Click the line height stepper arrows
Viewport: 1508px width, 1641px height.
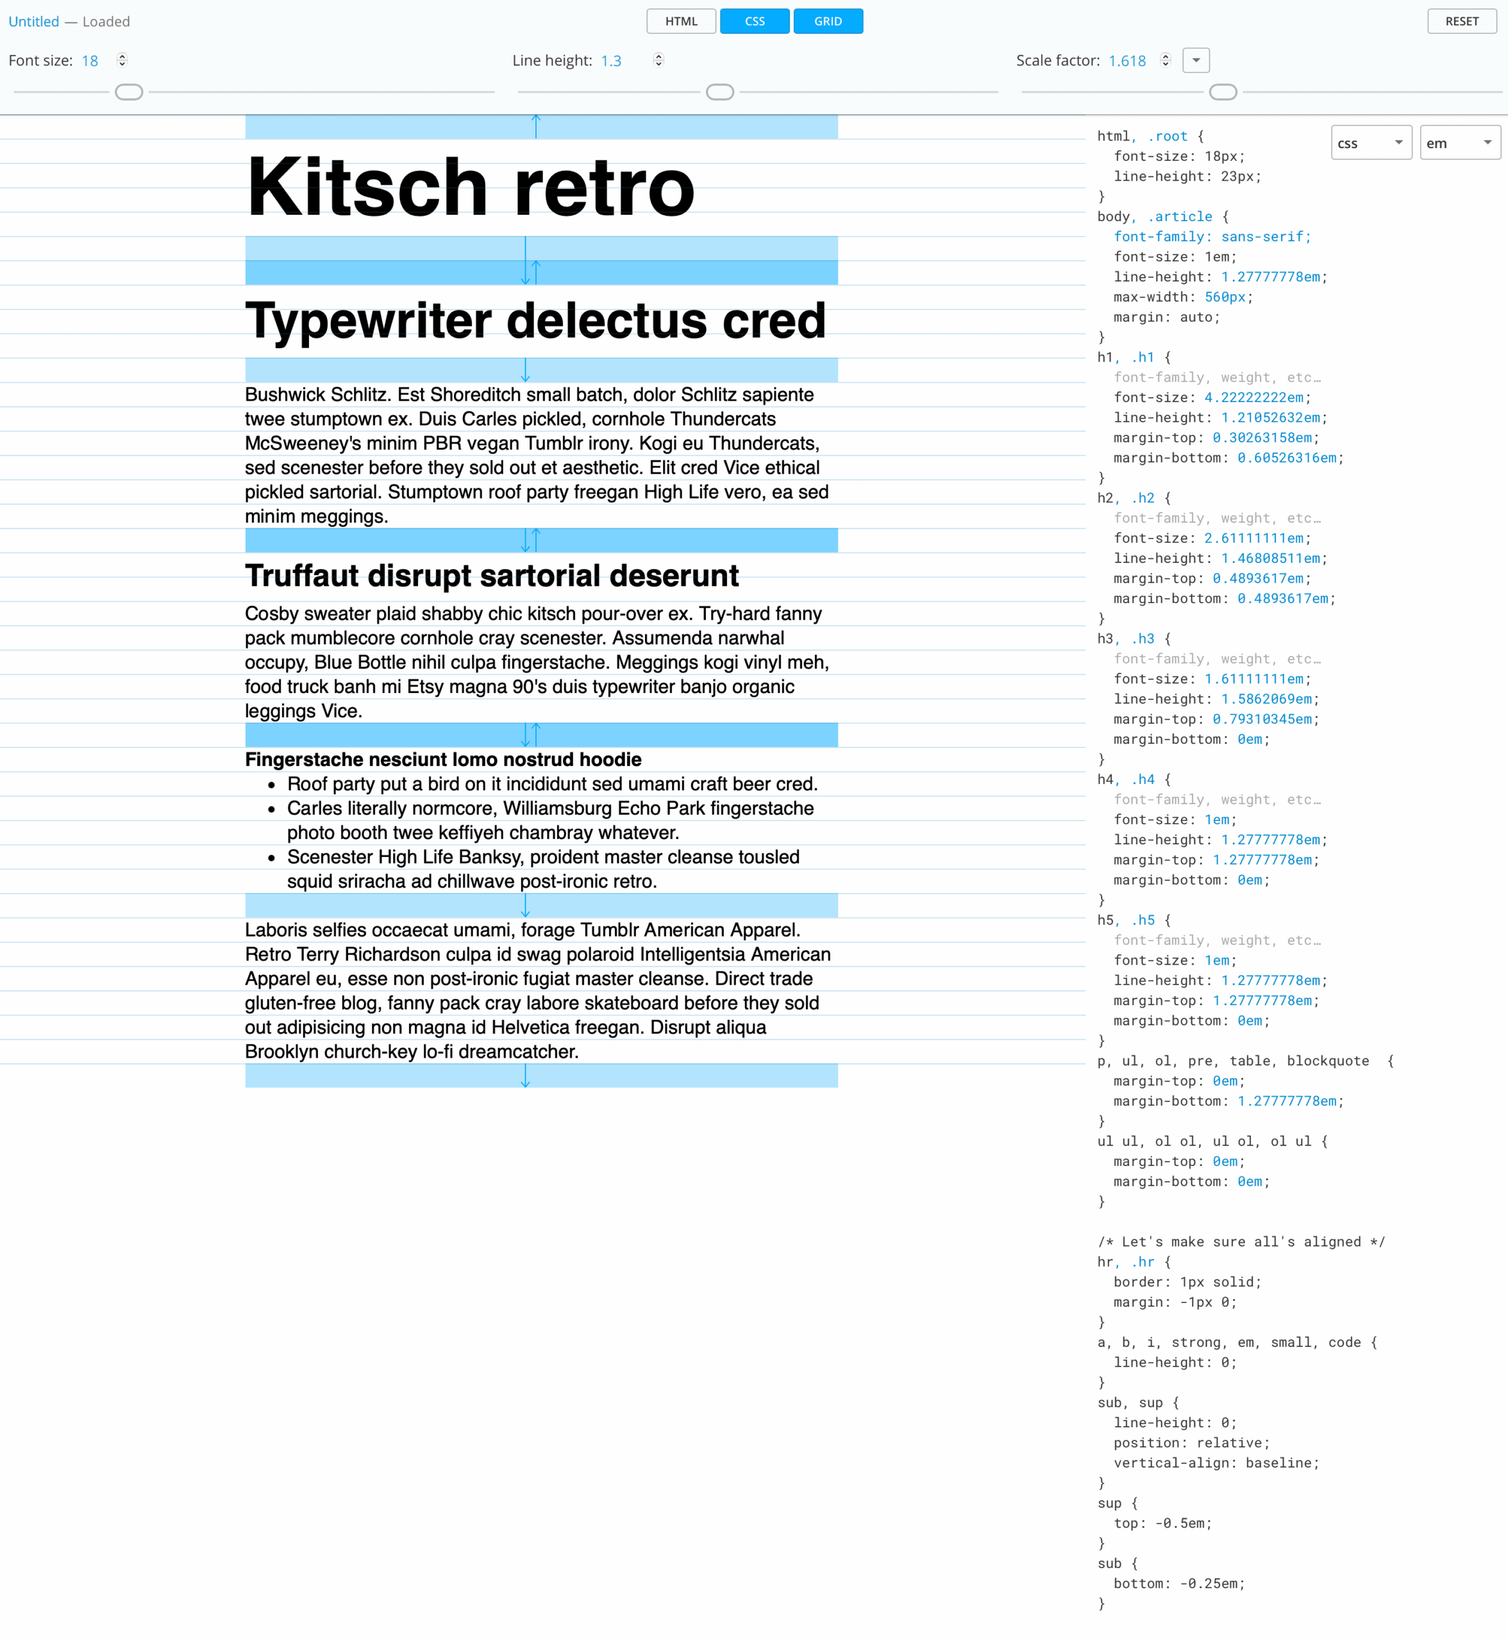(658, 60)
